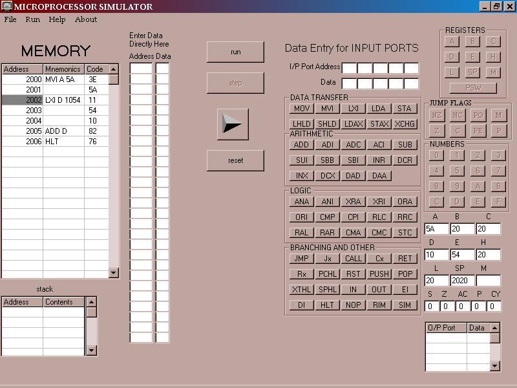Click the run button
Screen dimensions: 517x388
click(235, 52)
